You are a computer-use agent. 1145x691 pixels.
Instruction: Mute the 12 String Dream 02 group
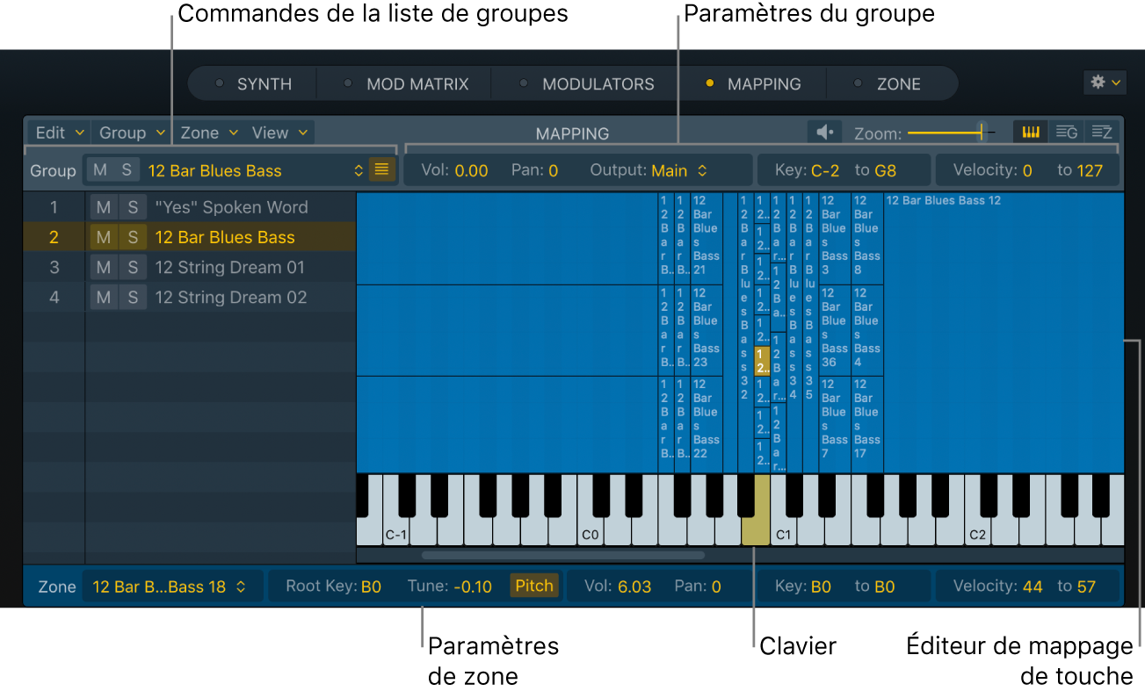(x=104, y=297)
